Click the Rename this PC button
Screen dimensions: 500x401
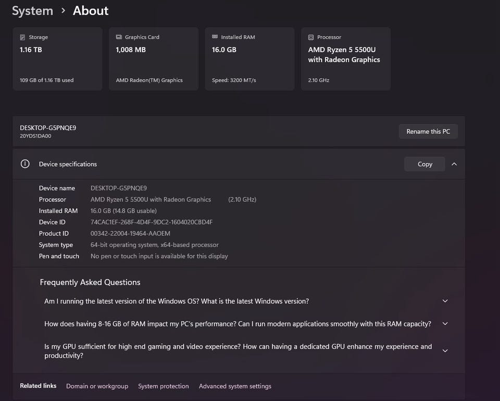click(x=428, y=132)
